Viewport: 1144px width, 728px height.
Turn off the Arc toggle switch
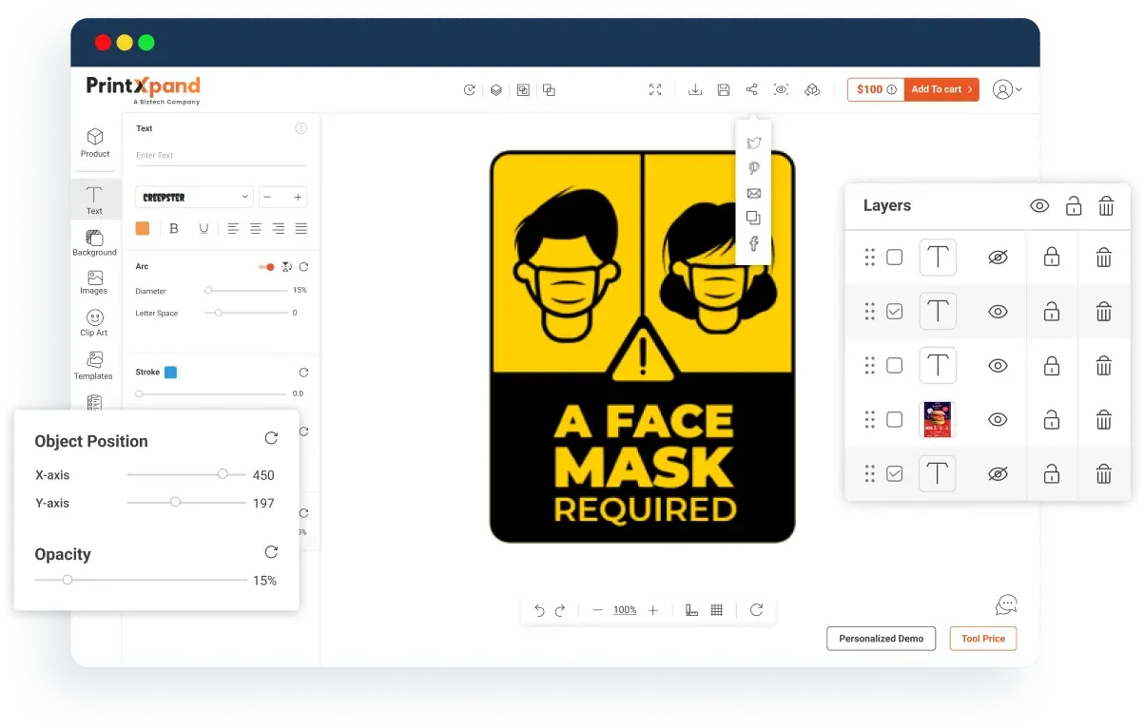coord(267,267)
